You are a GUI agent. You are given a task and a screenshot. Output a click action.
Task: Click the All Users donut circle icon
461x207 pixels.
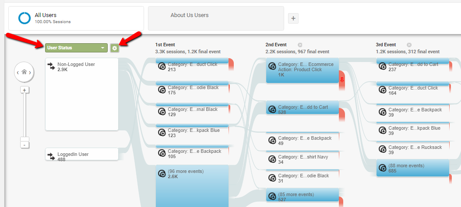click(x=25, y=18)
